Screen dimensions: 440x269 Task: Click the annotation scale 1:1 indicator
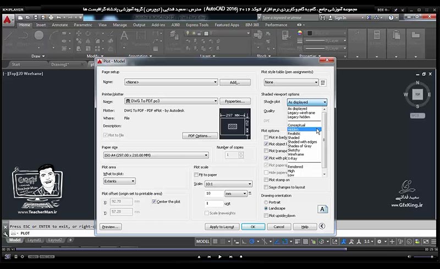tap(367, 241)
